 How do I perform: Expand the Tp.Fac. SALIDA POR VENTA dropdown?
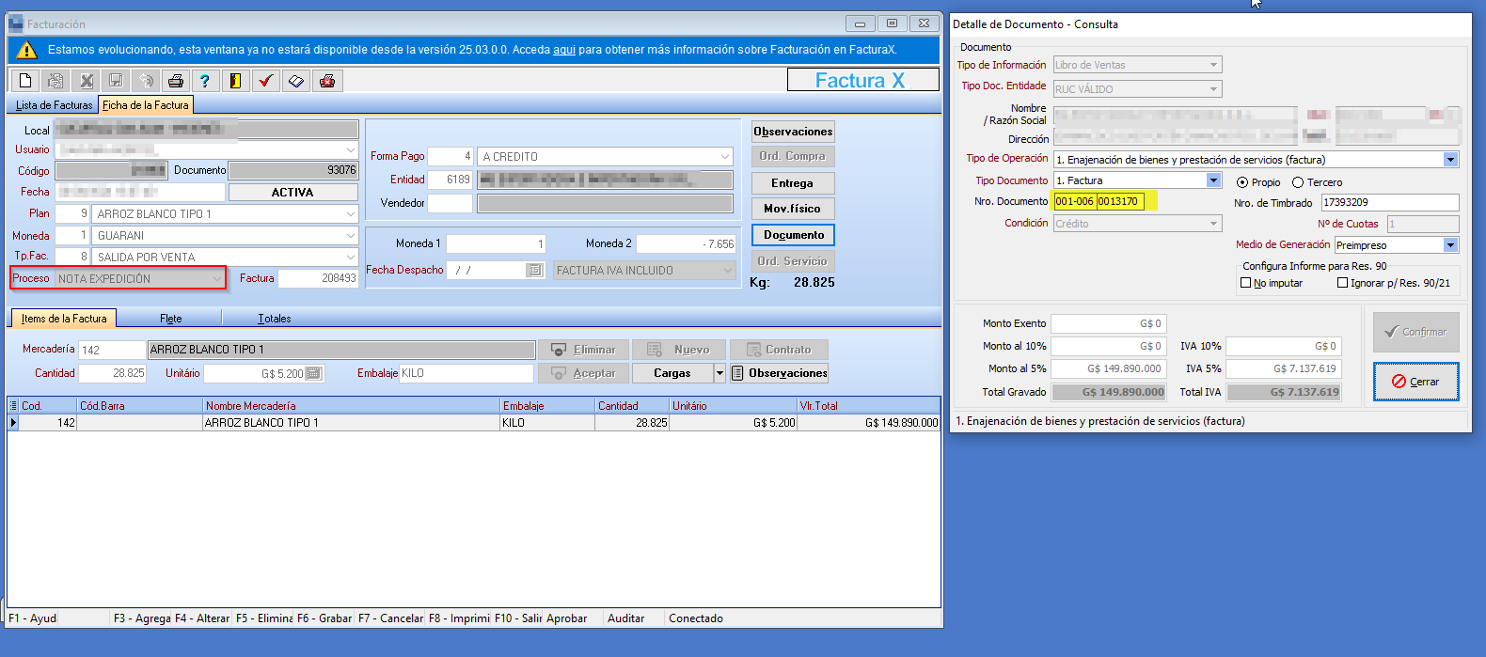(x=350, y=257)
